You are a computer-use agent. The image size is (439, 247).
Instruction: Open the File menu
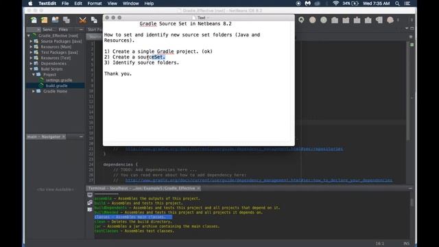(65, 3)
